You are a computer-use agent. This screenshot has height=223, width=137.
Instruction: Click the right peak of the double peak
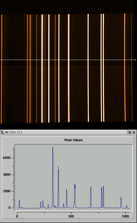103,186
